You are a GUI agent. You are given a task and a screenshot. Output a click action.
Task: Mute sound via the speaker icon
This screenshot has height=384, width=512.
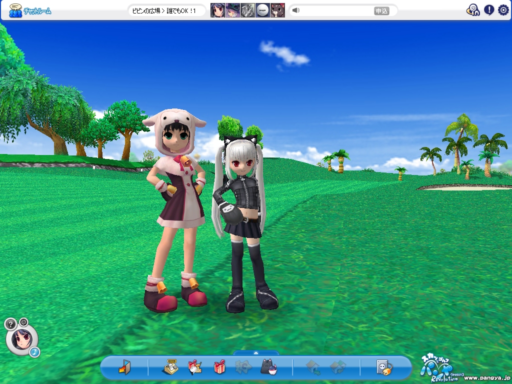click(x=296, y=10)
